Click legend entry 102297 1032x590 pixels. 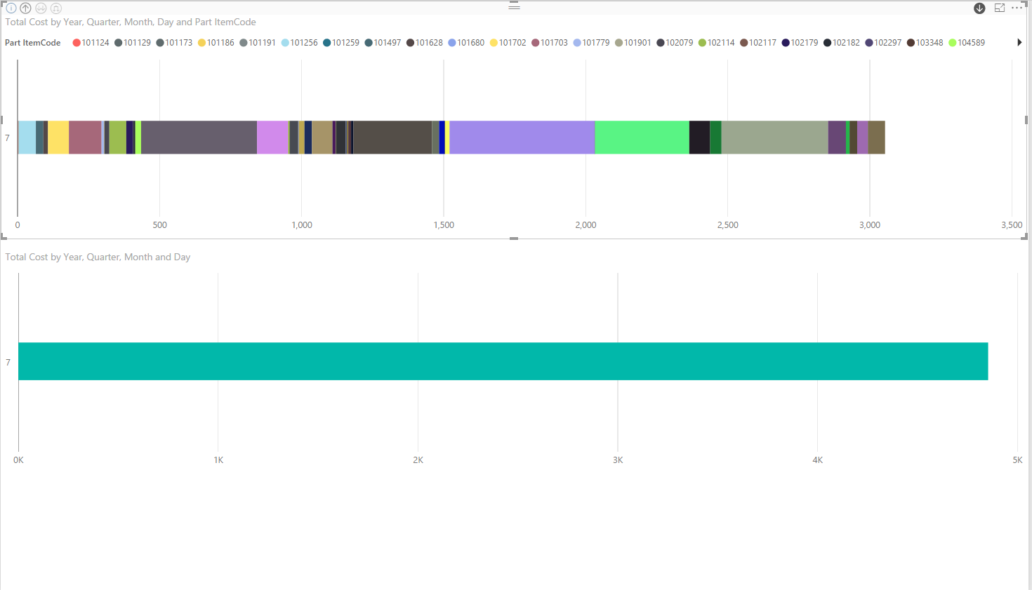[x=883, y=43]
